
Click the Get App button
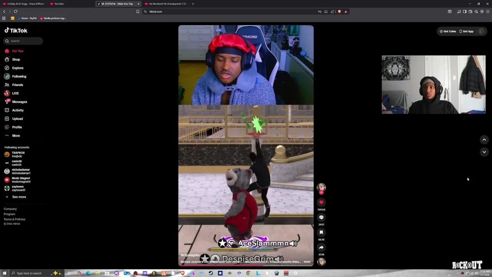(x=467, y=31)
